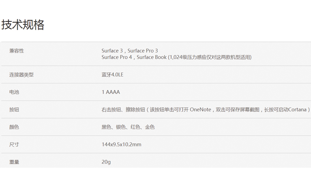Click the word Cortana in the description

click(298, 110)
